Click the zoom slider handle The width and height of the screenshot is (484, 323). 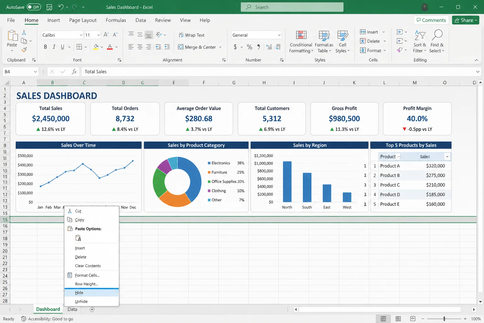[x=444, y=319]
